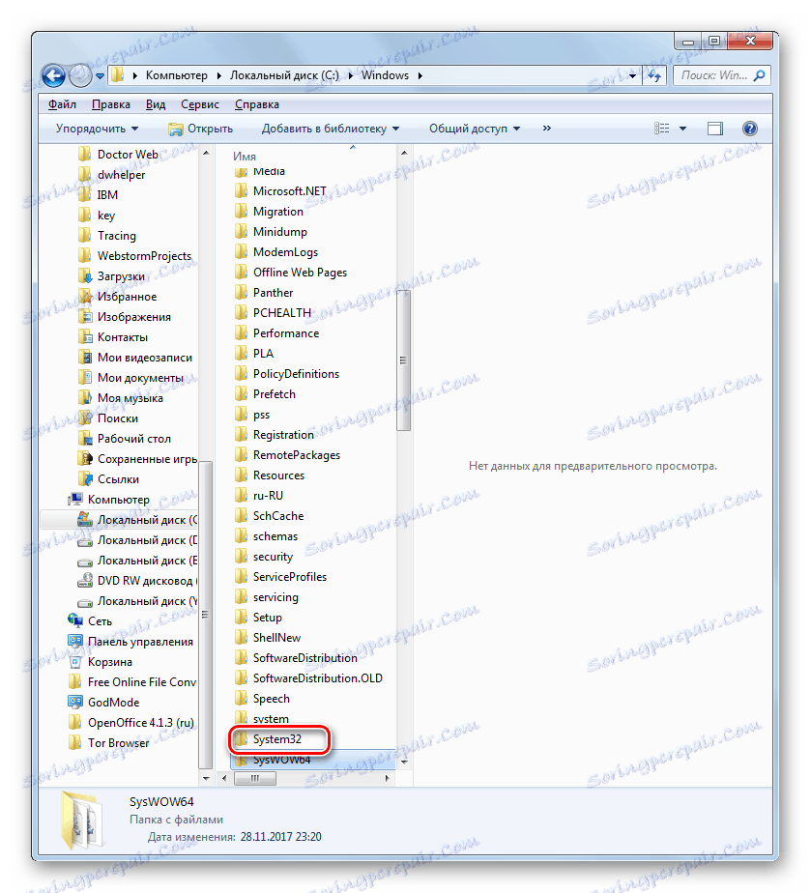Open the recent locations dropdown arrow

coord(101,75)
